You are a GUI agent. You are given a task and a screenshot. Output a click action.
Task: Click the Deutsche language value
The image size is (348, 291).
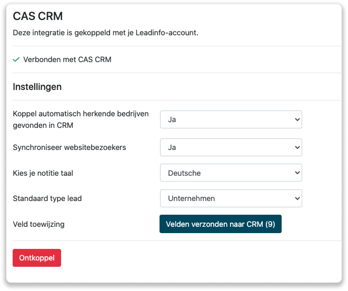(x=184, y=173)
